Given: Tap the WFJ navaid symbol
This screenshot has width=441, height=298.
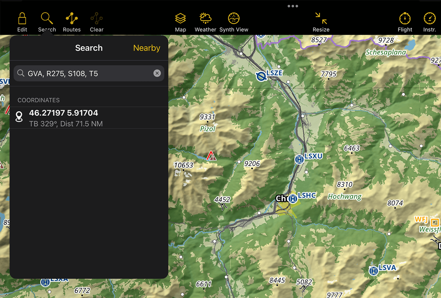Looking at the screenshot, I should click(x=435, y=223).
